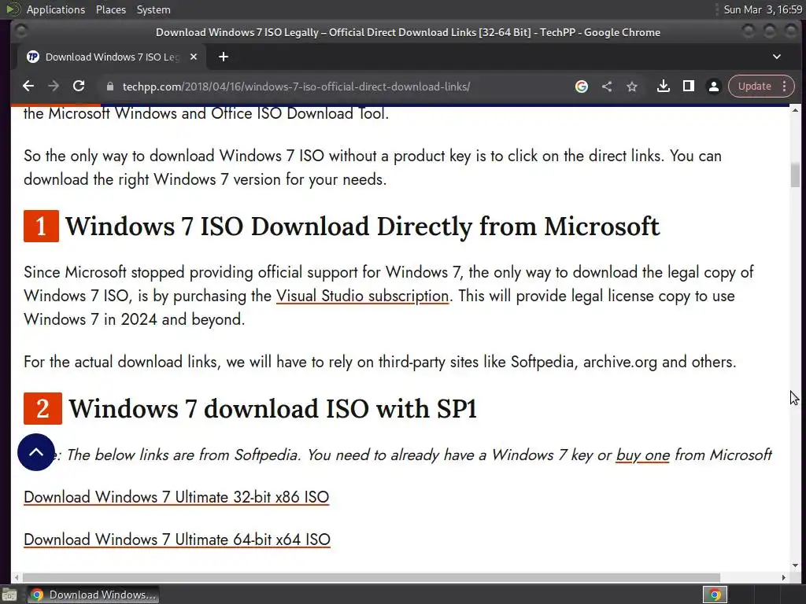806x604 pixels.
Task: Click the clock showing Sun Mar 3
Action: [763, 9]
